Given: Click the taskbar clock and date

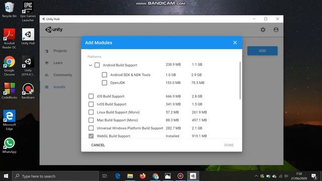Looking at the screenshot, I should 299,176.
